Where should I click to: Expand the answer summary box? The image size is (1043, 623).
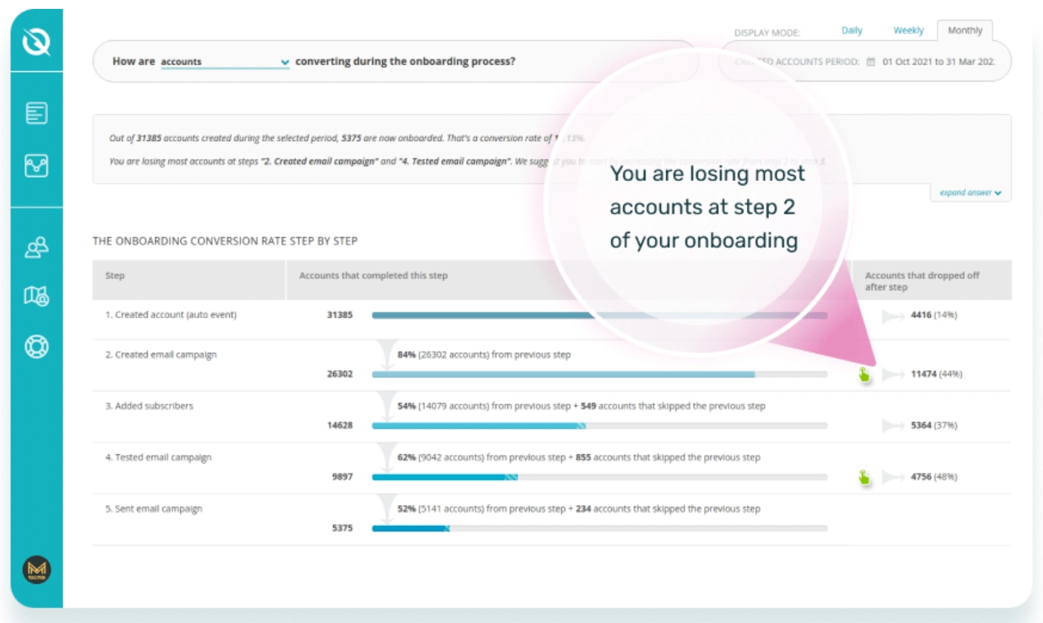(x=970, y=193)
